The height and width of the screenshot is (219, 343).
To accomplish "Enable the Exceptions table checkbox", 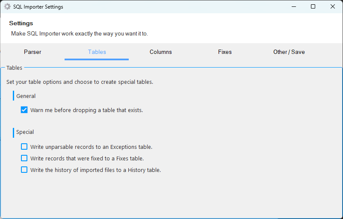I will tap(24, 147).
